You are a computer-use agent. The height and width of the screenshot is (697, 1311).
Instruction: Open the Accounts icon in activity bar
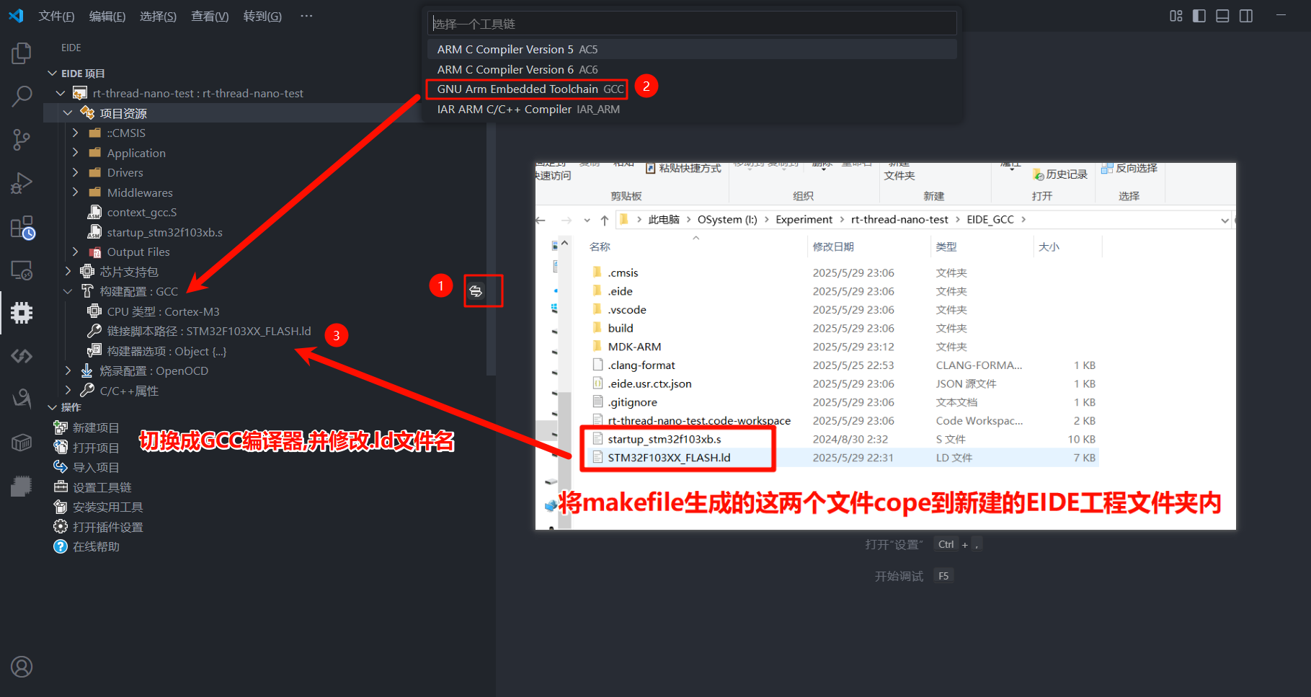pyautogui.click(x=22, y=667)
